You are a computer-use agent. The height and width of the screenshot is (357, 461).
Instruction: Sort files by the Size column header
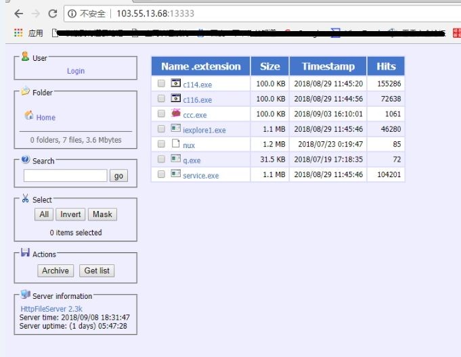click(269, 66)
